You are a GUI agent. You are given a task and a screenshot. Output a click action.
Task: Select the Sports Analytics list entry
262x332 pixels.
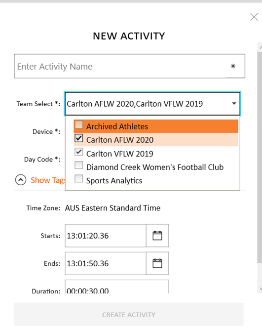[156, 181]
